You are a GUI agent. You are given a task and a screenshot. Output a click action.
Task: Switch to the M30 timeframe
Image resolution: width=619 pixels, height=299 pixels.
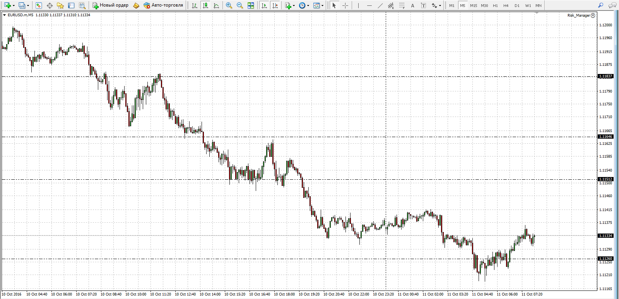click(484, 5)
